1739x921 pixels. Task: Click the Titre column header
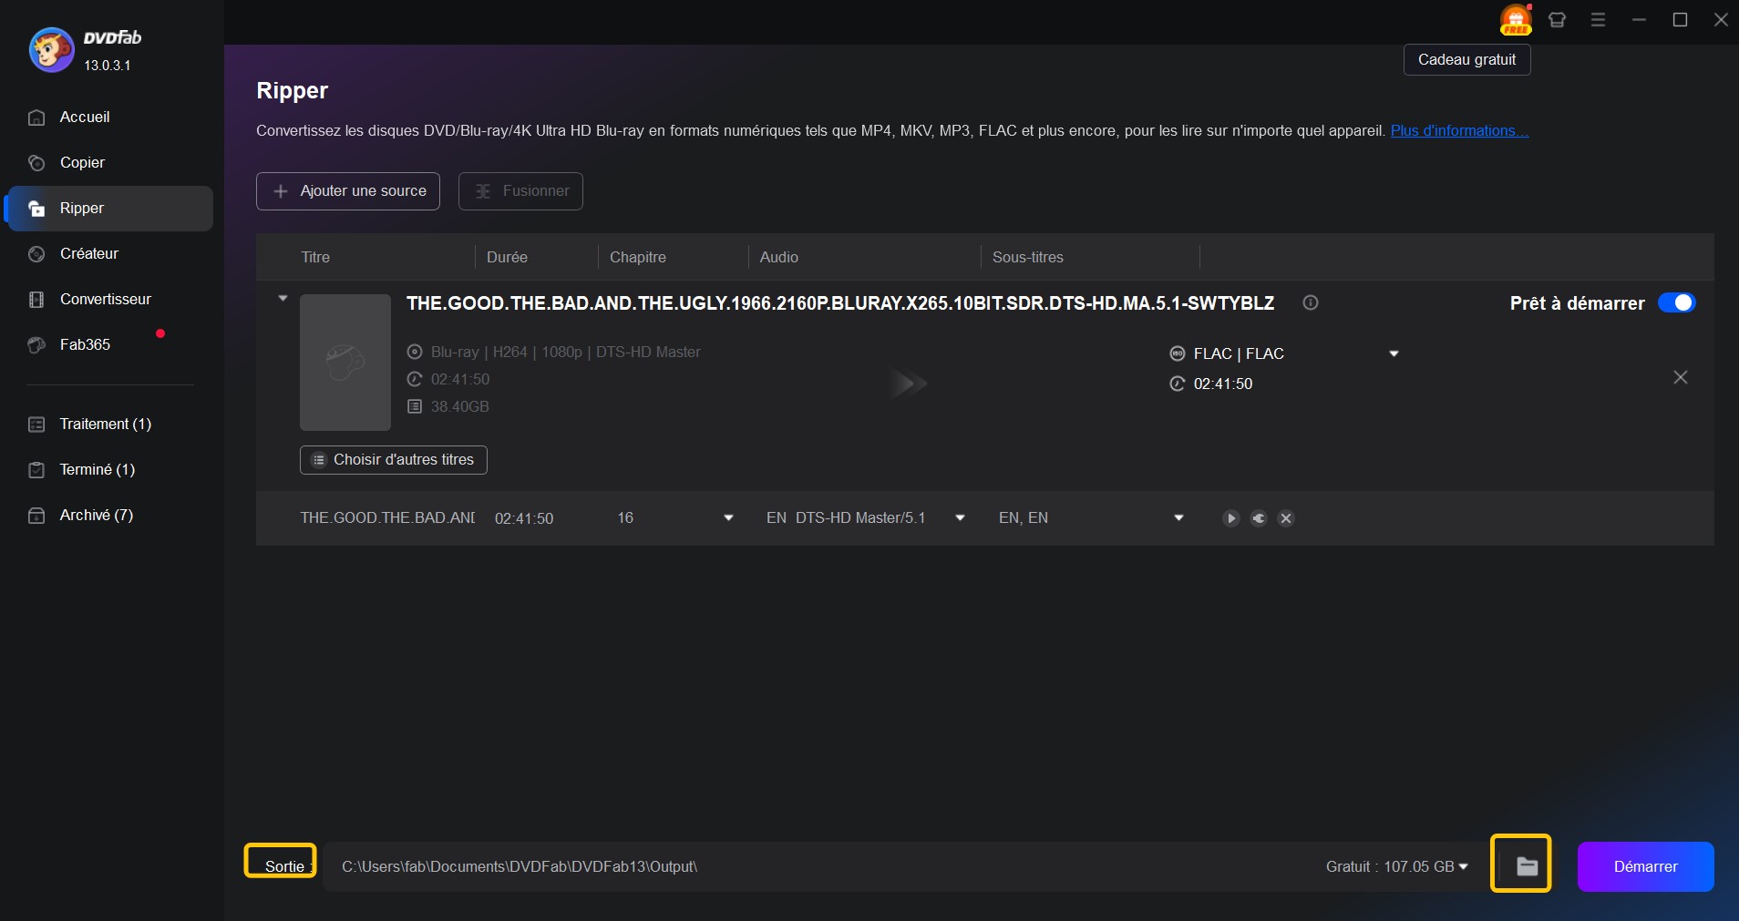pos(315,258)
